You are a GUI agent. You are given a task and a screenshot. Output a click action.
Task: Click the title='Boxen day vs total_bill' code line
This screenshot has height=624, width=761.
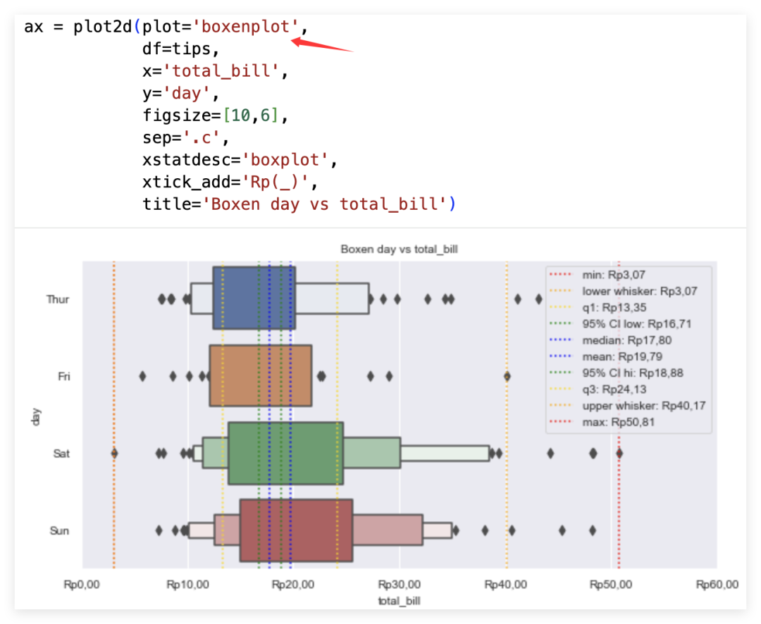(299, 204)
